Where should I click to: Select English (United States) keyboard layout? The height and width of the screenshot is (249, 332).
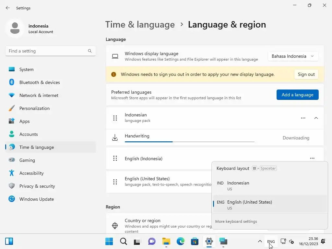tap(270, 204)
